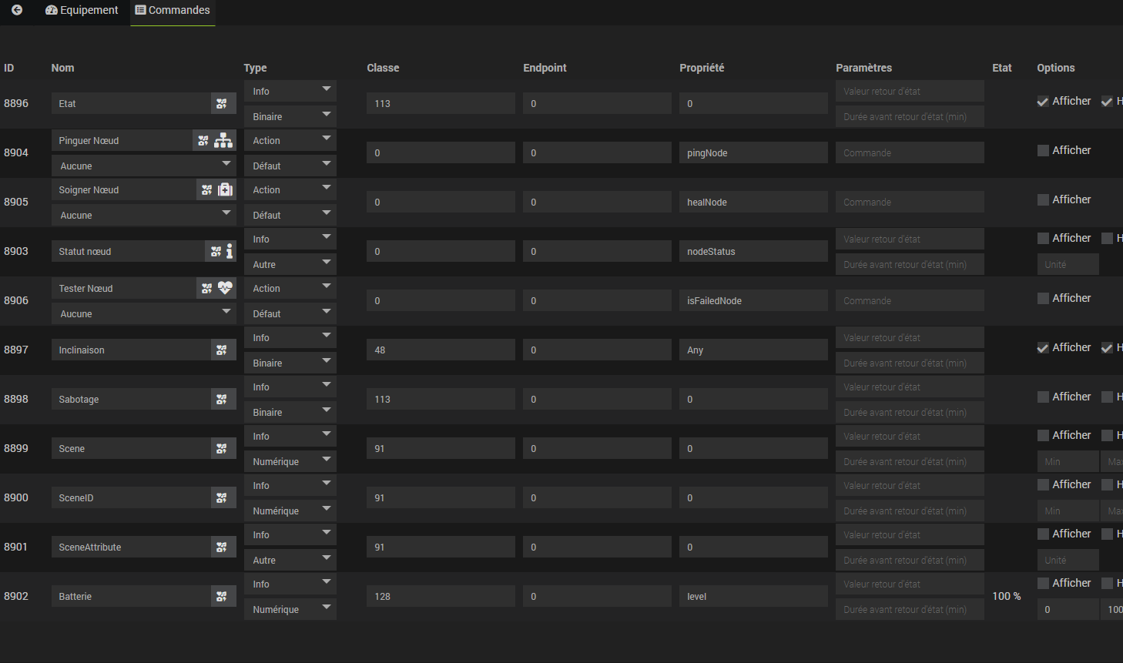Click the Unité field for Statut nœud
The image size is (1123, 663).
point(1067,265)
